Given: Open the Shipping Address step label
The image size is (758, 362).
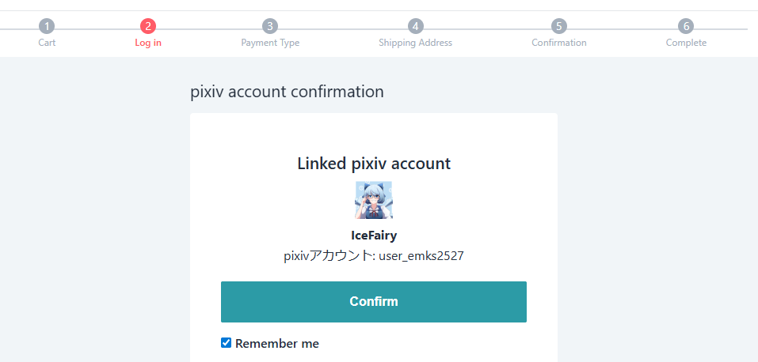Looking at the screenshot, I should (415, 43).
